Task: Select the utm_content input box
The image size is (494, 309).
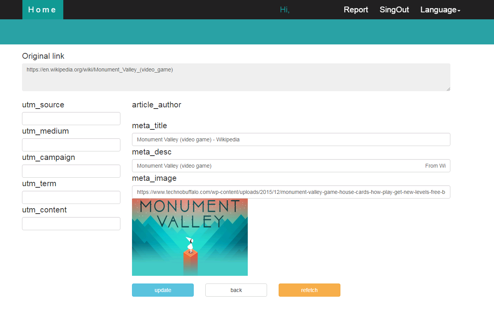Action: click(71, 224)
